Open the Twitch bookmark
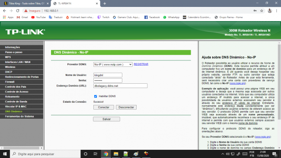This screenshot has width=281, height=158. (103, 17)
